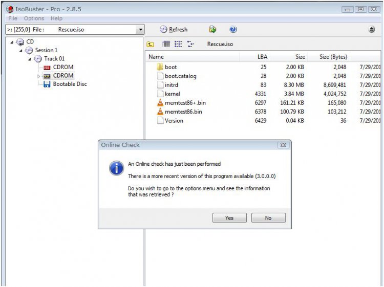This screenshot has width=384, height=287.
Task: Click the memtest86+.bin VLC cone icon
Action: [x=160, y=102]
